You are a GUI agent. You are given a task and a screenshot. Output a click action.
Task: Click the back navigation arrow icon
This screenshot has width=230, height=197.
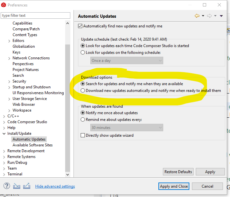tap(197, 16)
